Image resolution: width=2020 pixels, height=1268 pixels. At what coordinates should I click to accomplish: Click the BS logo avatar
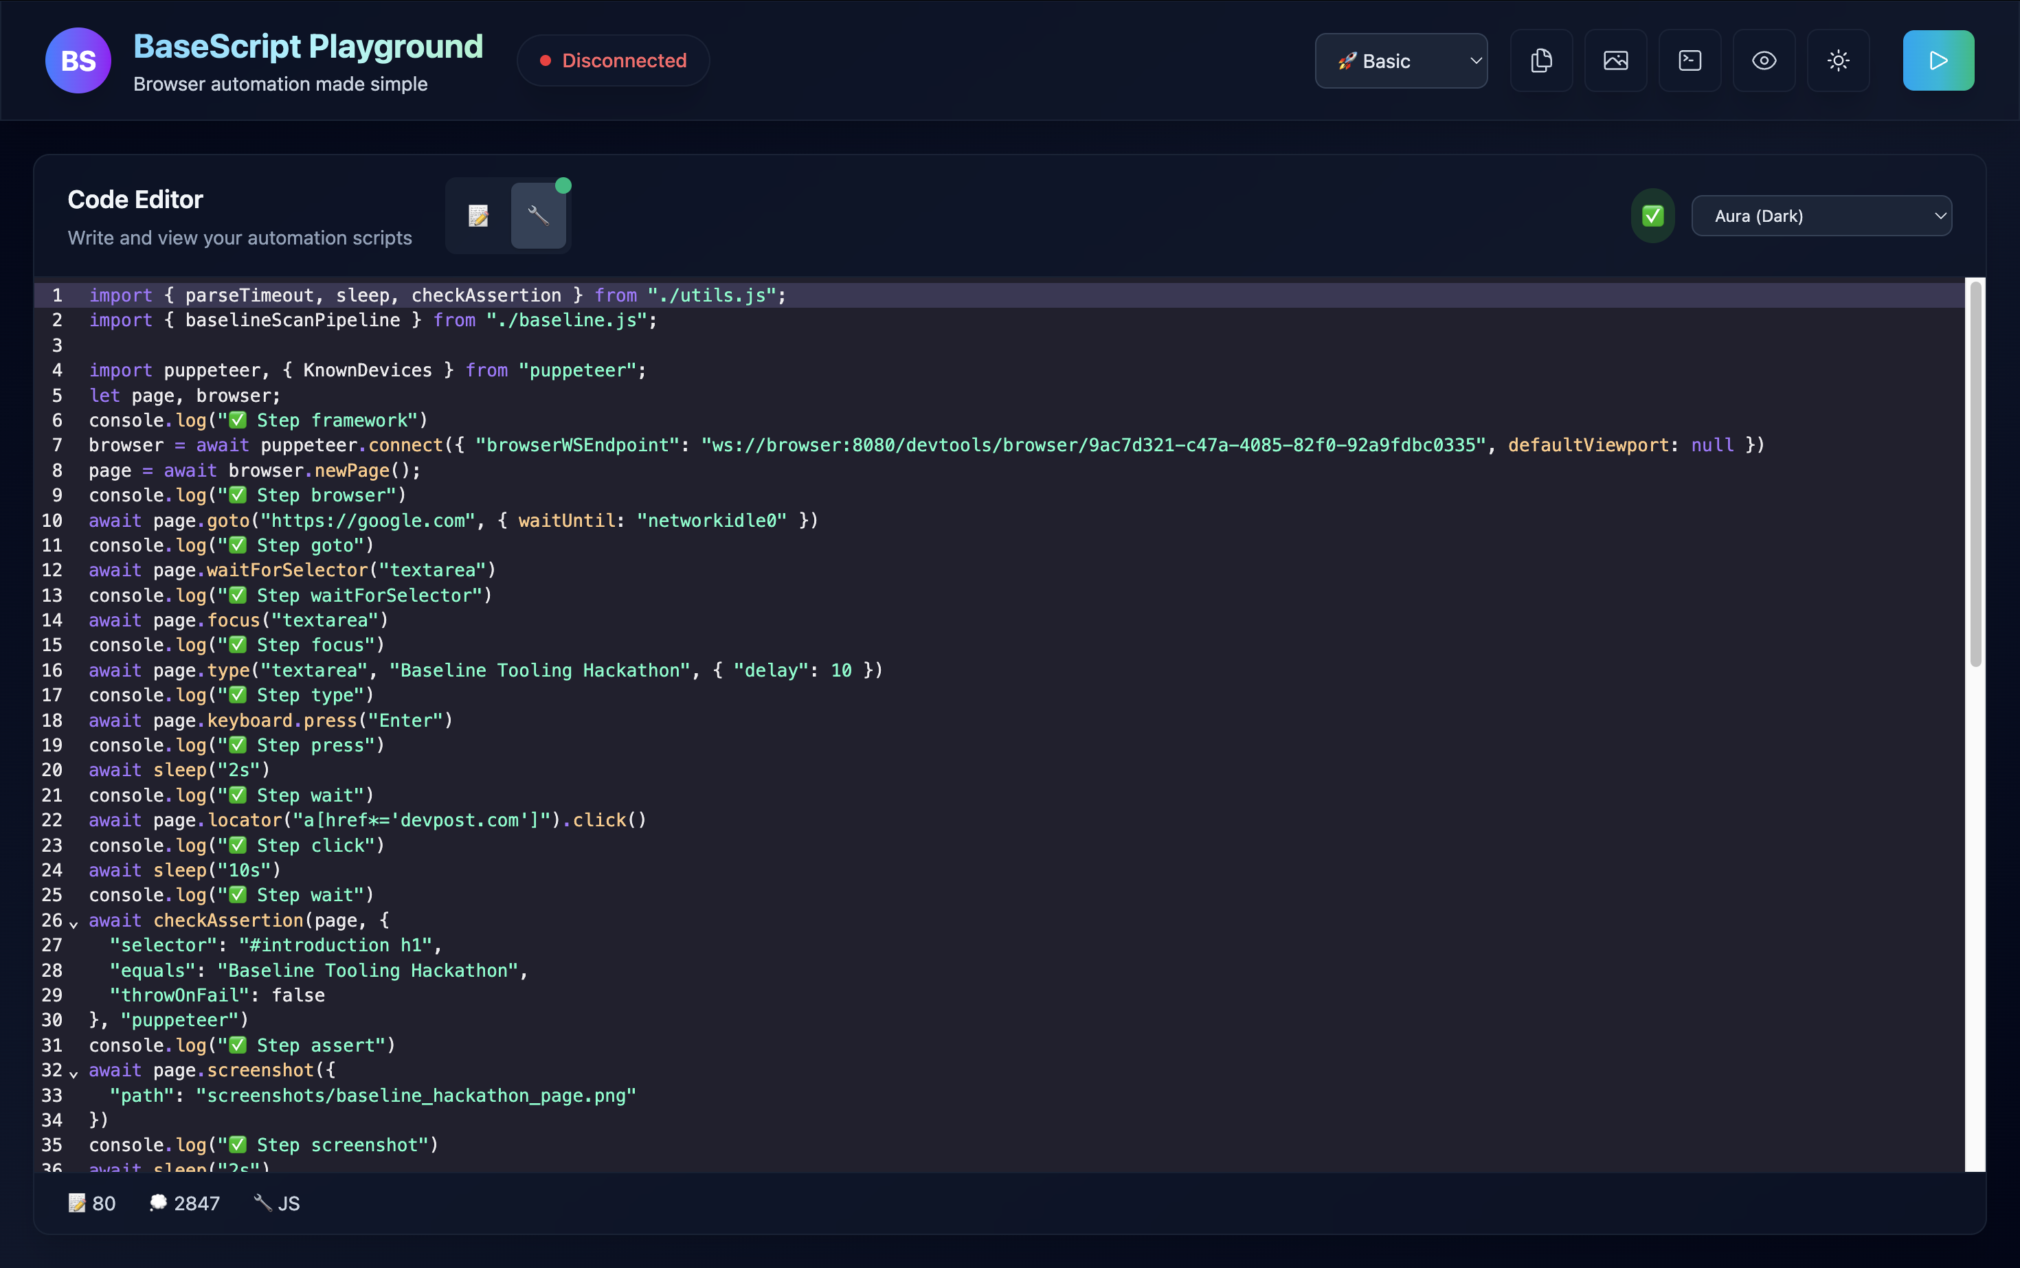pos(78,60)
